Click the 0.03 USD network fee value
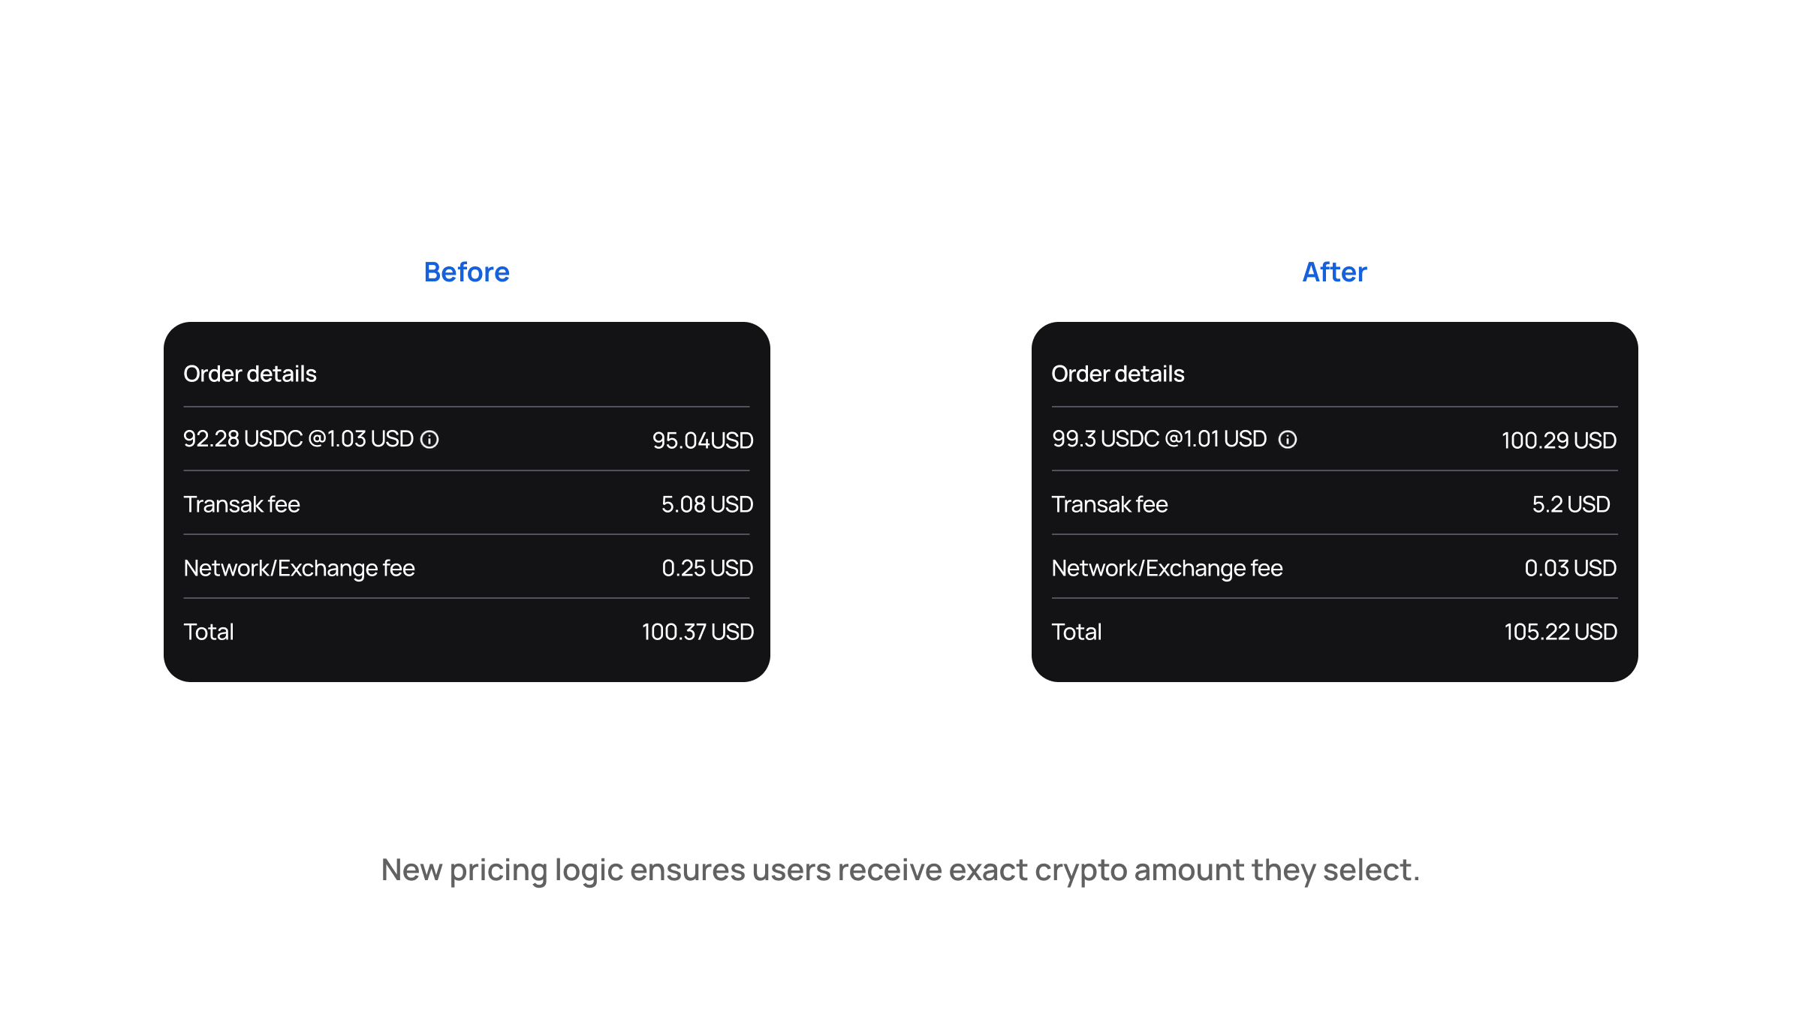 pos(1570,568)
